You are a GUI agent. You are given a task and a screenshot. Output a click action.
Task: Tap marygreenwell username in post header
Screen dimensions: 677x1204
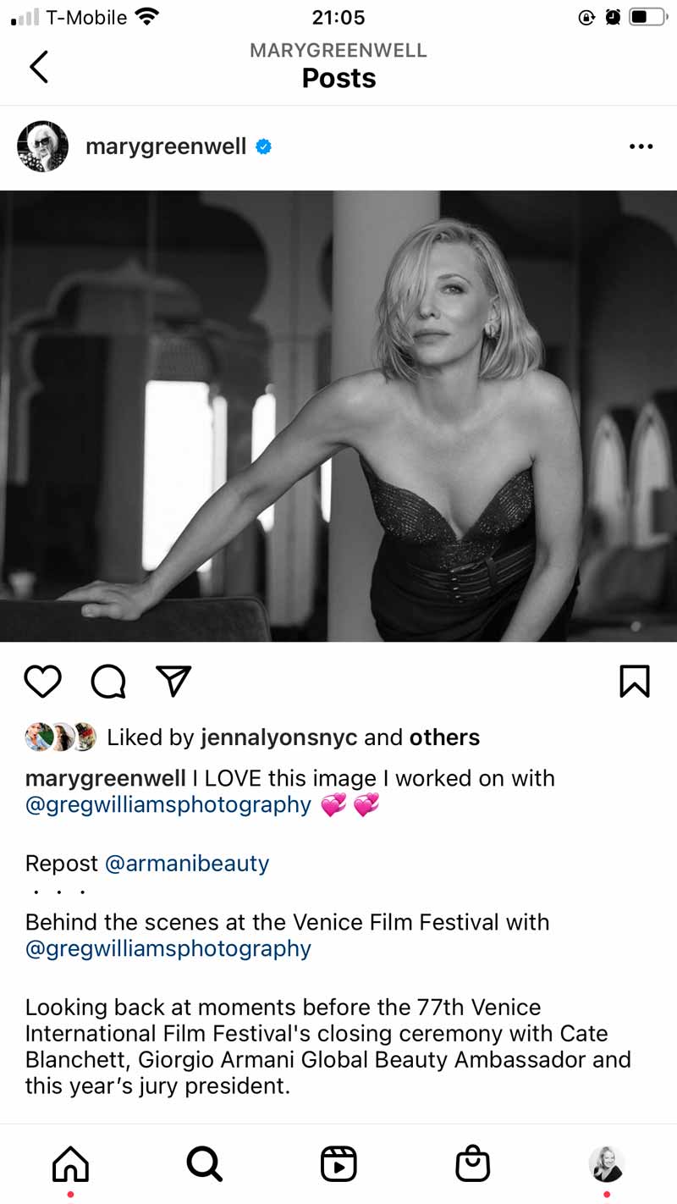[x=166, y=146]
